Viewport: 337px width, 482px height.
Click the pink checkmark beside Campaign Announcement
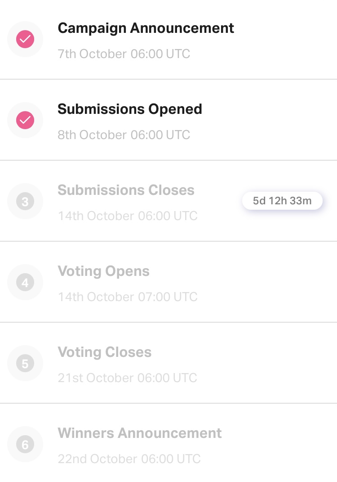coord(25,39)
